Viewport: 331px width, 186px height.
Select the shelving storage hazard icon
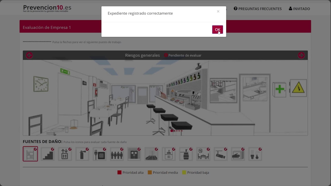tap(30, 154)
